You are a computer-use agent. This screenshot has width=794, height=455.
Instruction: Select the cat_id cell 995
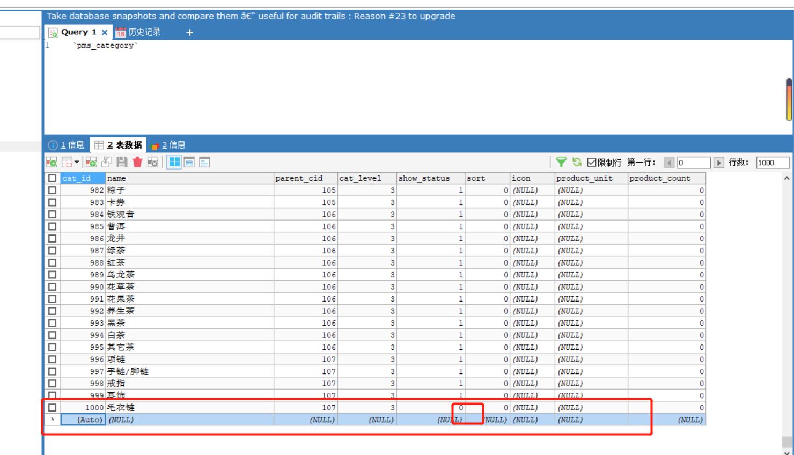point(83,347)
